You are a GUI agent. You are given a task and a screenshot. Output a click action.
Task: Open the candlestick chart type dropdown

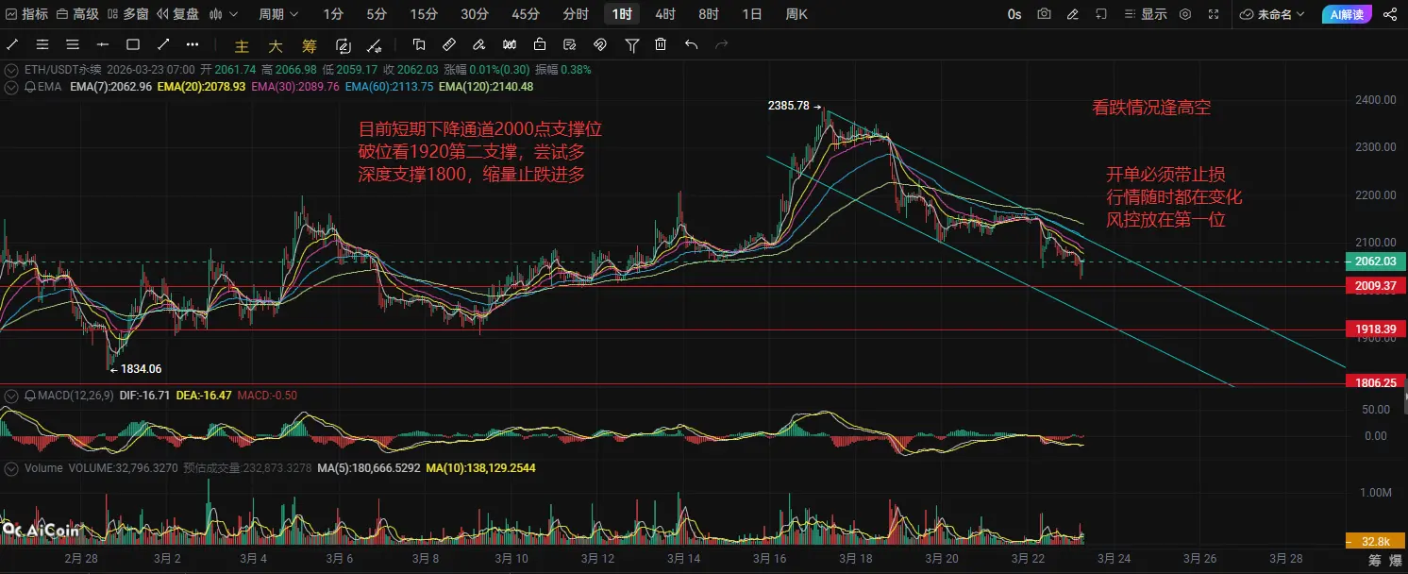(224, 14)
